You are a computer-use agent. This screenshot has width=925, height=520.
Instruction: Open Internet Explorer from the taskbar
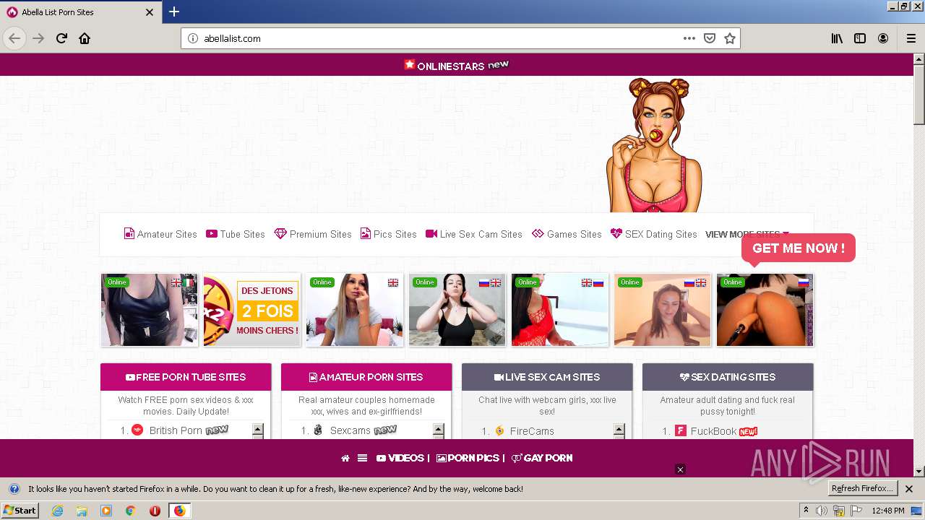(57, 511)
